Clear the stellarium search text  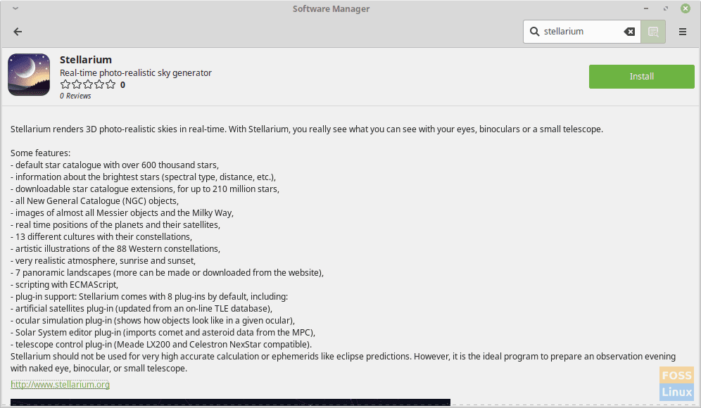pyautogui.click(x=629, y=32)
